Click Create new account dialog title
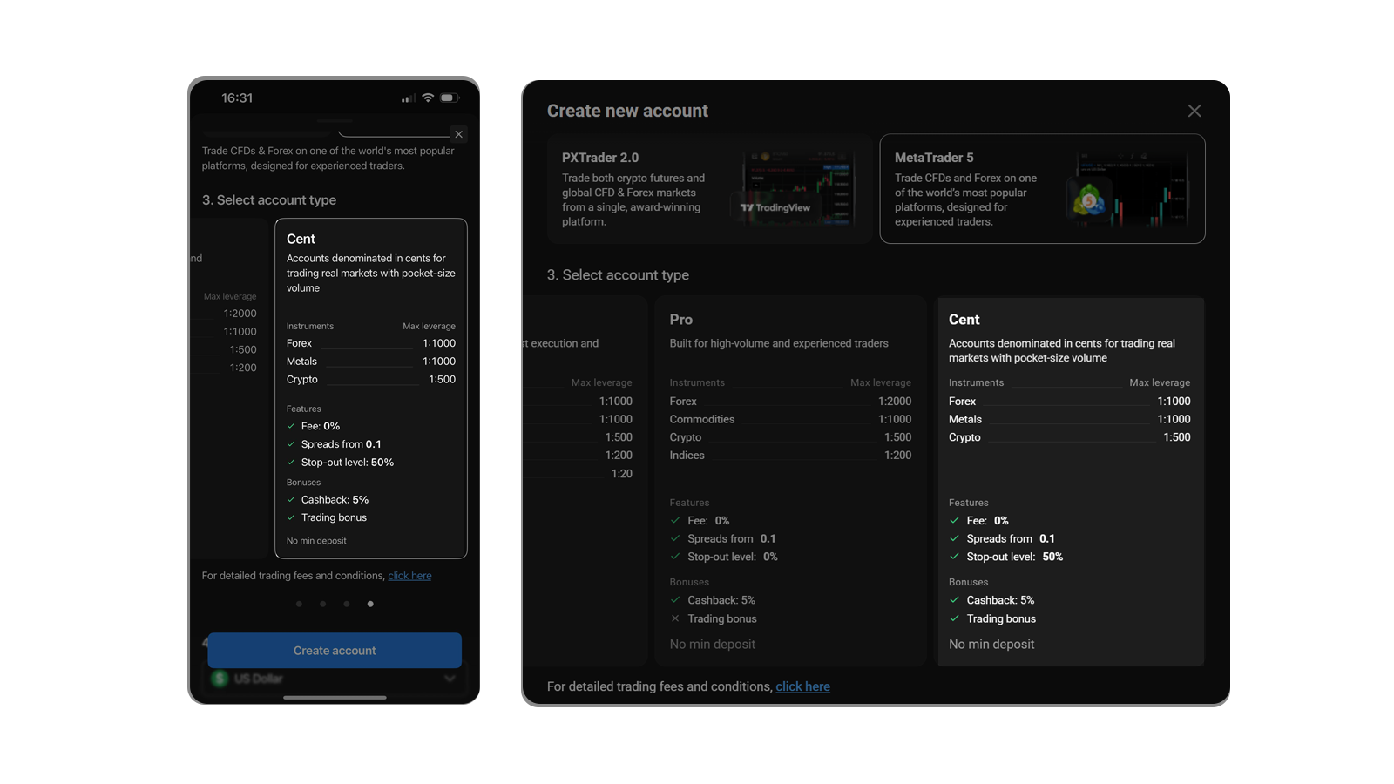The width and height of the screenshot is (1394, 784). pos(627,111)
